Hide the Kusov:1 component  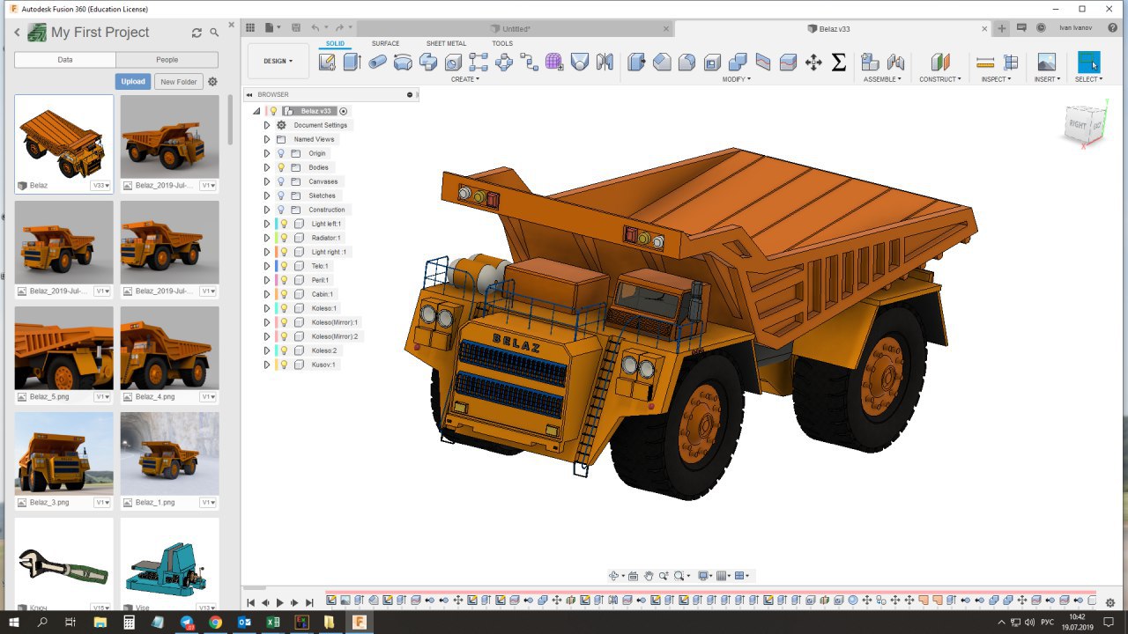tap(284, 365)
